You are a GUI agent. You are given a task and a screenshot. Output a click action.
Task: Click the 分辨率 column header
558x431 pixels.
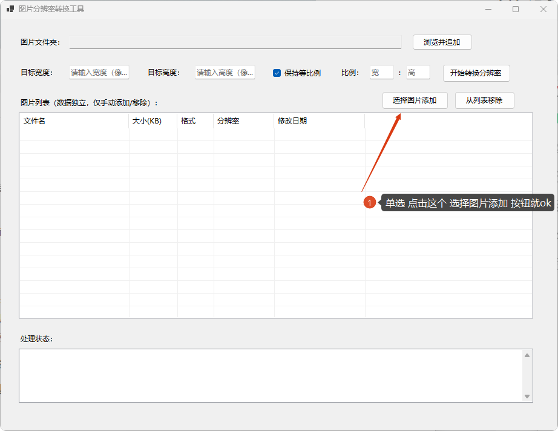pos(244,121)
